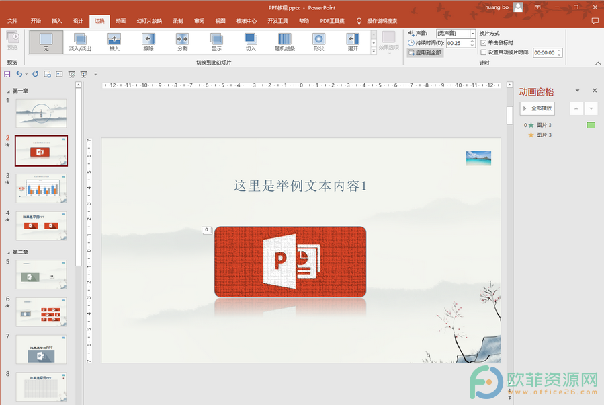Click the start-from-beginning slideshow icon in quick toolbar

pyautogui.click(x=72, y=74)
